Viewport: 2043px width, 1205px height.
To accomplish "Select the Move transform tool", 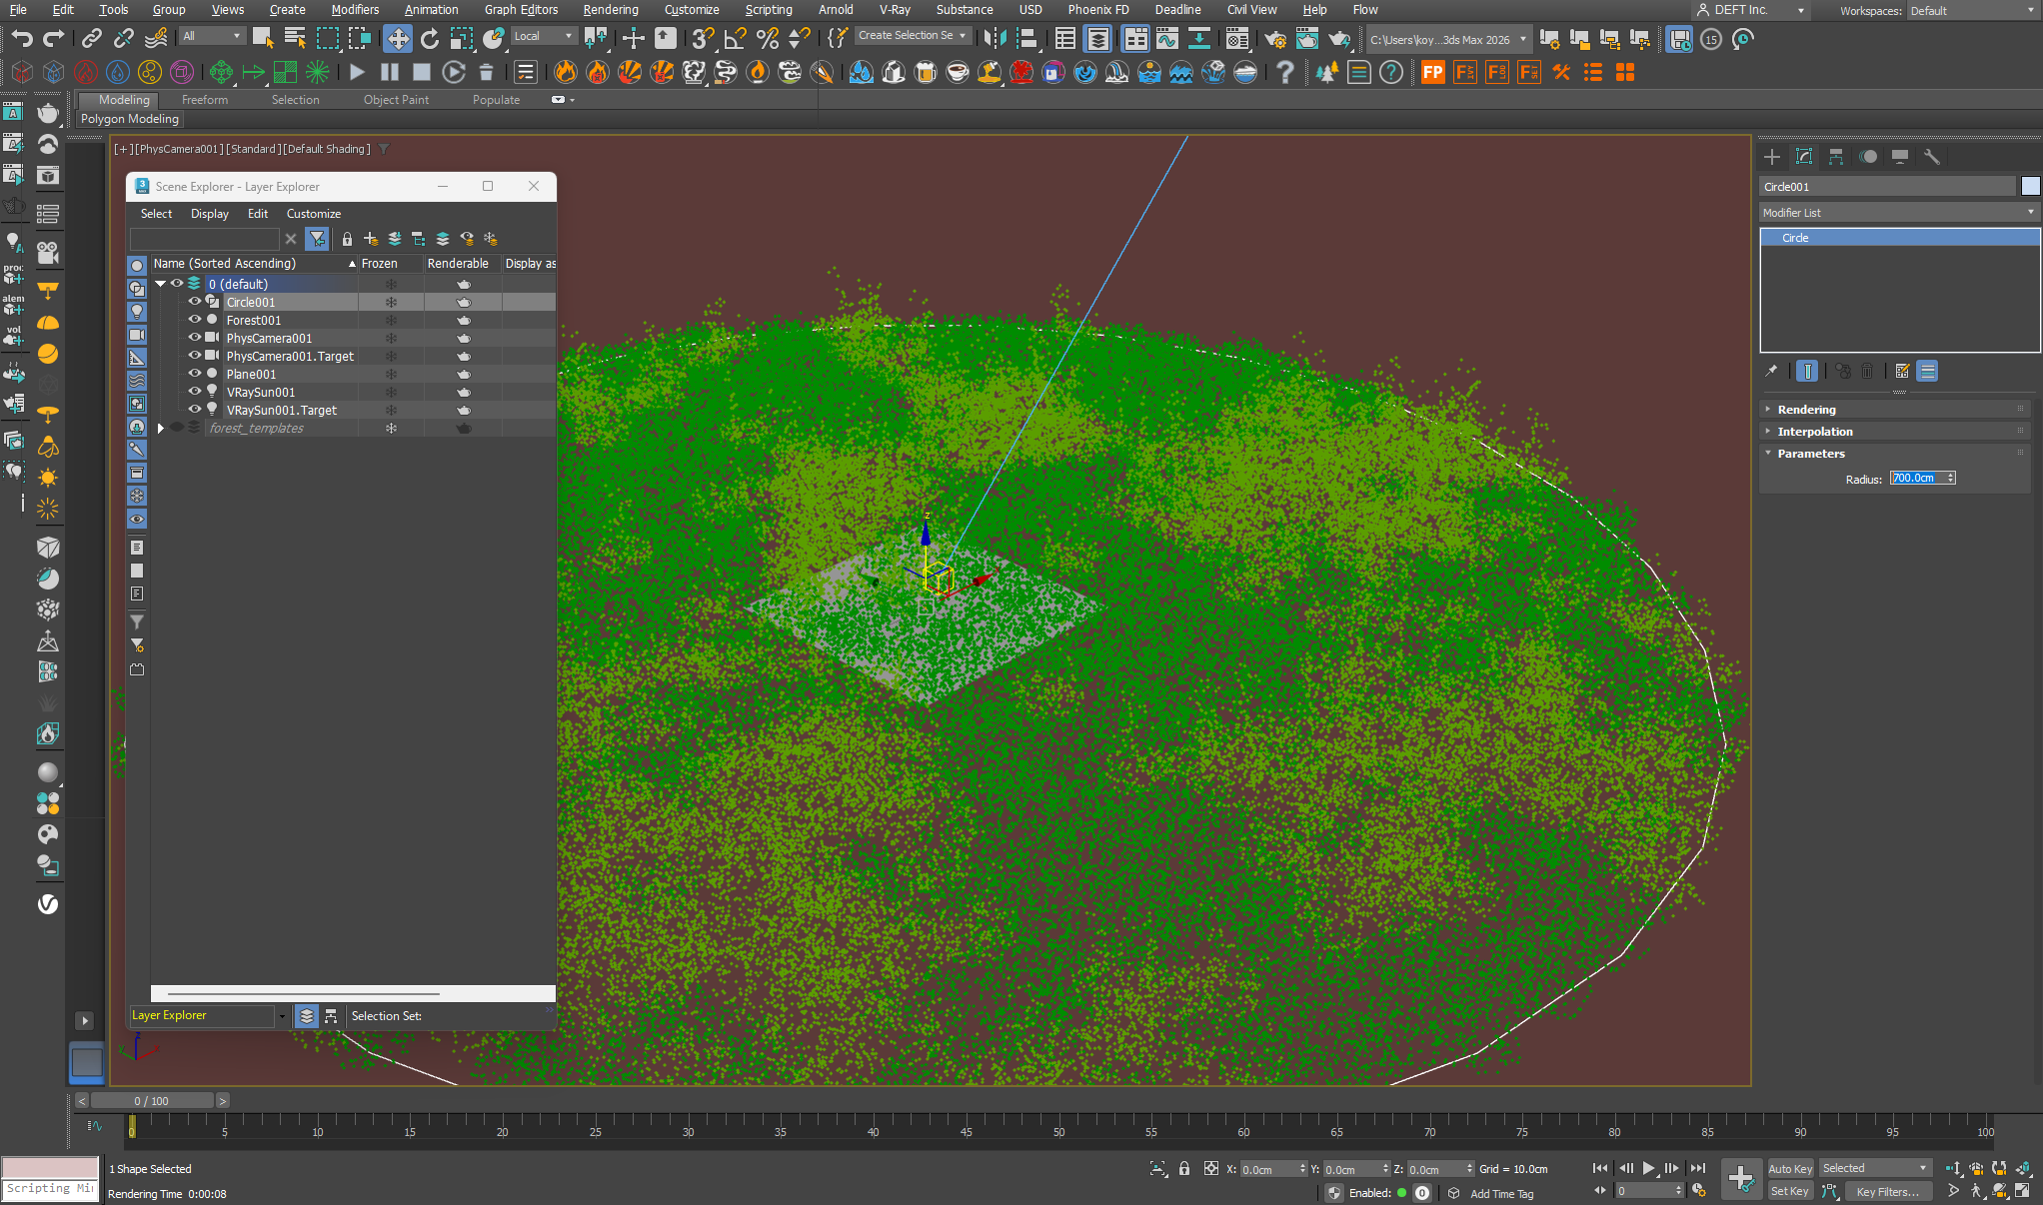I will (398, 39).
